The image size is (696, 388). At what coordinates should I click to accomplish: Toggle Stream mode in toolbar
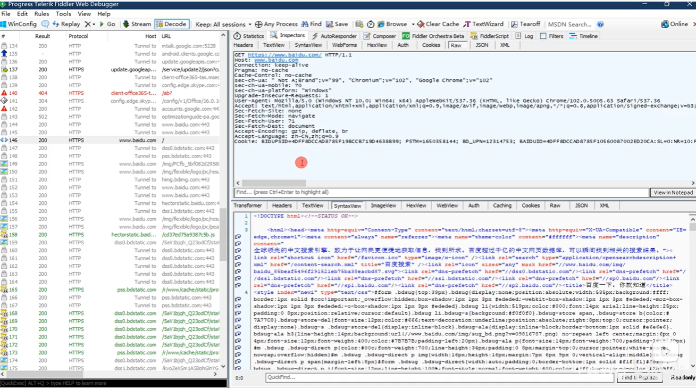[137, 24]
